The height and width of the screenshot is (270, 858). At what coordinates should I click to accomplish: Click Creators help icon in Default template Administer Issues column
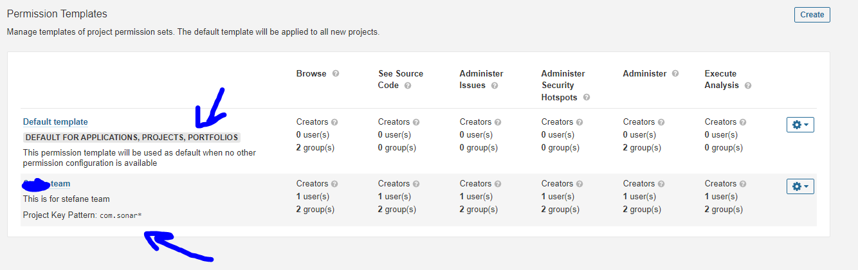pos(498,122)
